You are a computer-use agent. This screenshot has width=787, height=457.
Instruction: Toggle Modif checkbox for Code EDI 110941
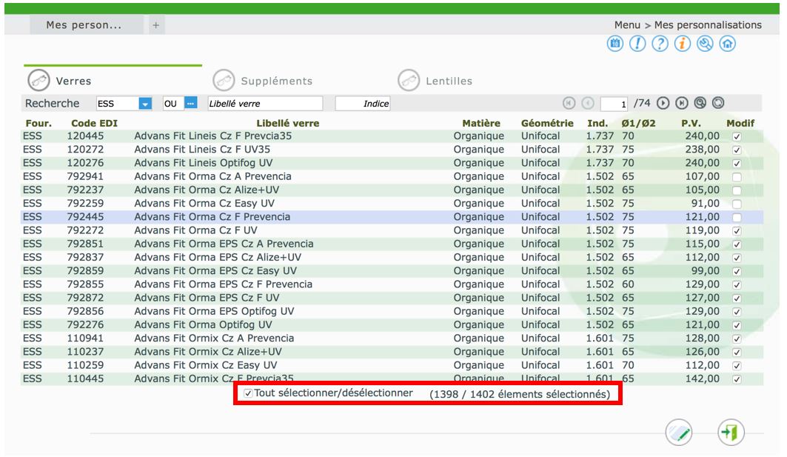point(737,339)
